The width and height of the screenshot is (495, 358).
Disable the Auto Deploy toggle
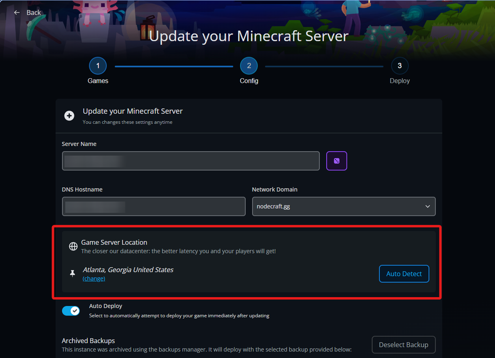tap(71, 310)
